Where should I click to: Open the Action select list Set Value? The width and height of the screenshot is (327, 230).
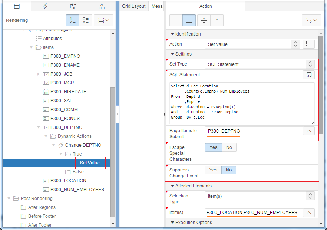pyautogui.click(x=252, y=44)
